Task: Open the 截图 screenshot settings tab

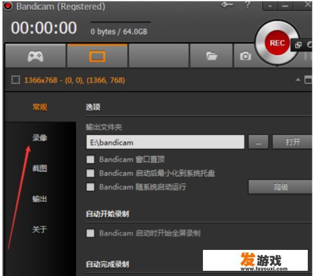Action: point(40,169)
